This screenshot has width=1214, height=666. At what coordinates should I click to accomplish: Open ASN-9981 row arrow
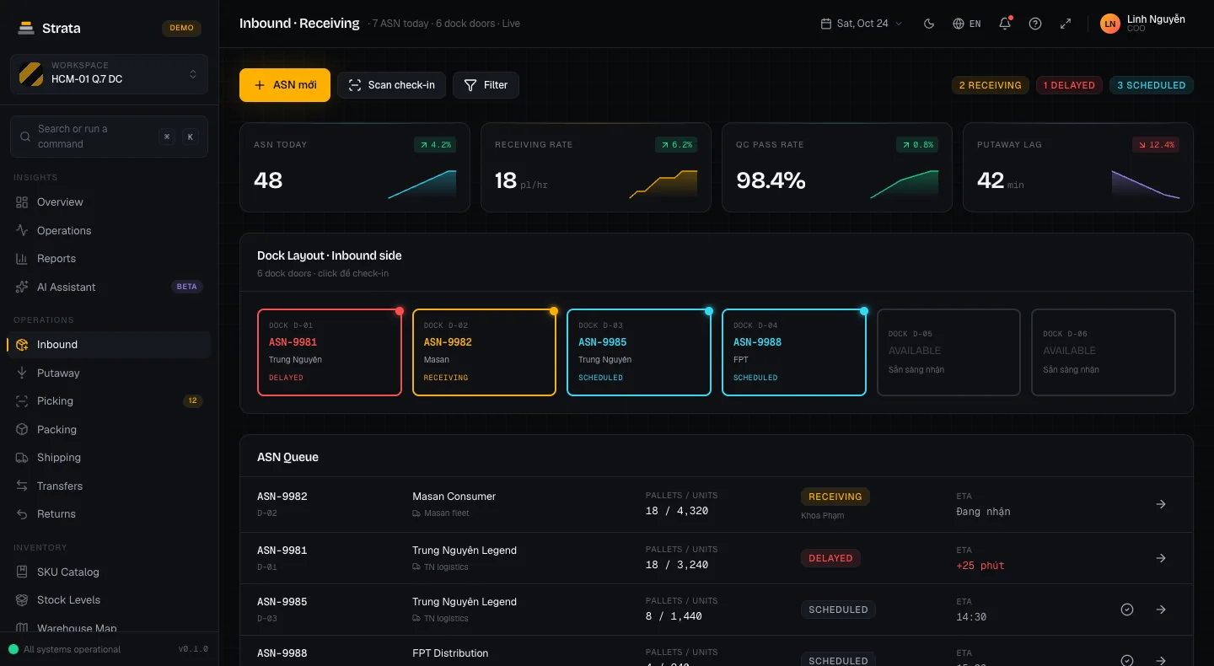point(1161,558)
